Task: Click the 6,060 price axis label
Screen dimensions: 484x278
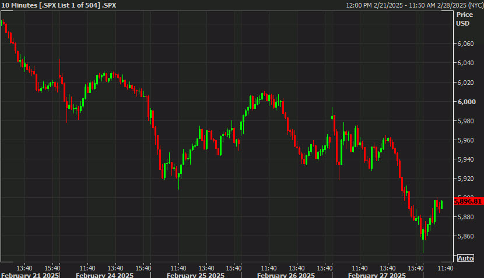Action: (465, 44)
